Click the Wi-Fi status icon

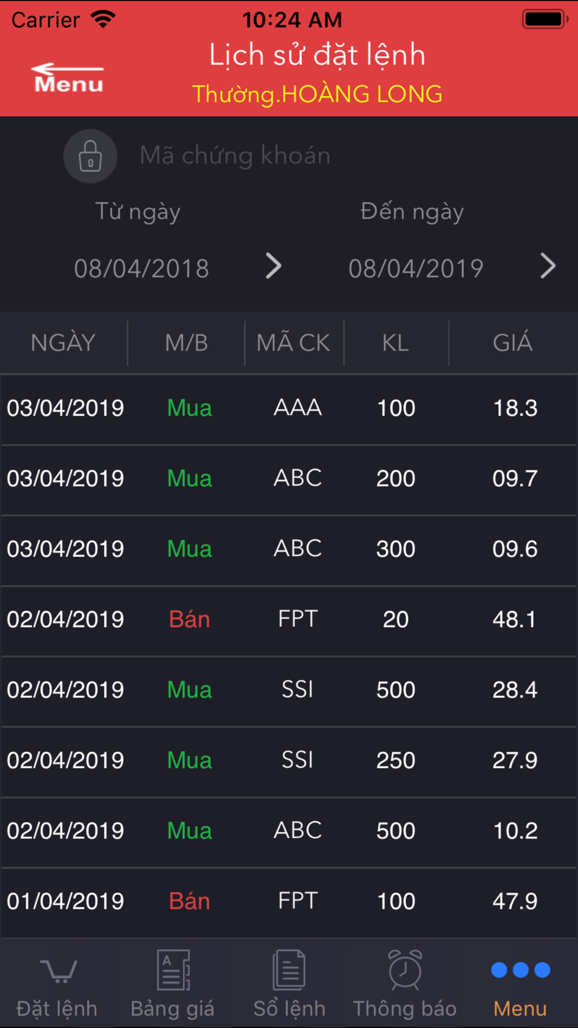coord(103,20)
